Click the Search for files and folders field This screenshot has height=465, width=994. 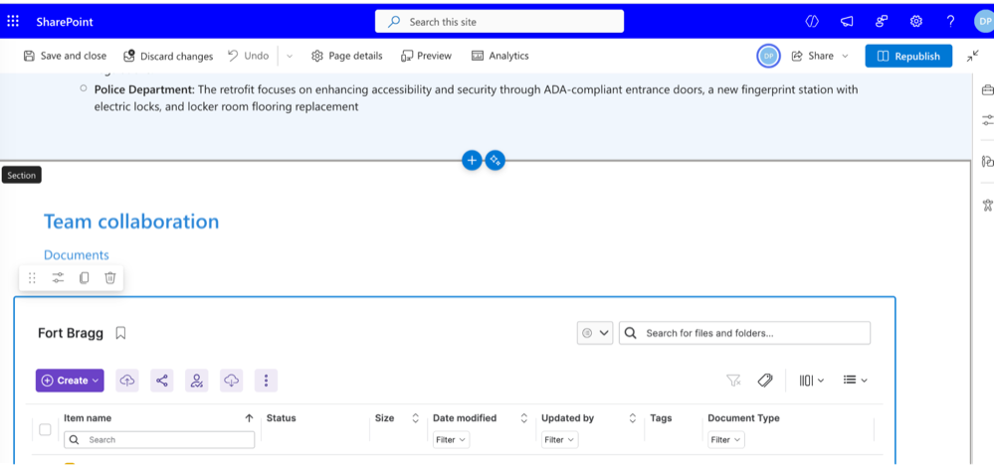tap(745, 333)
